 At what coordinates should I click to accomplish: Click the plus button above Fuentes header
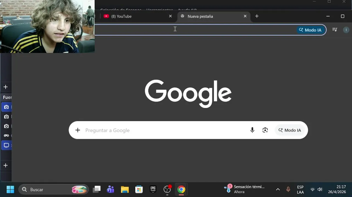[x=5, y=87]
